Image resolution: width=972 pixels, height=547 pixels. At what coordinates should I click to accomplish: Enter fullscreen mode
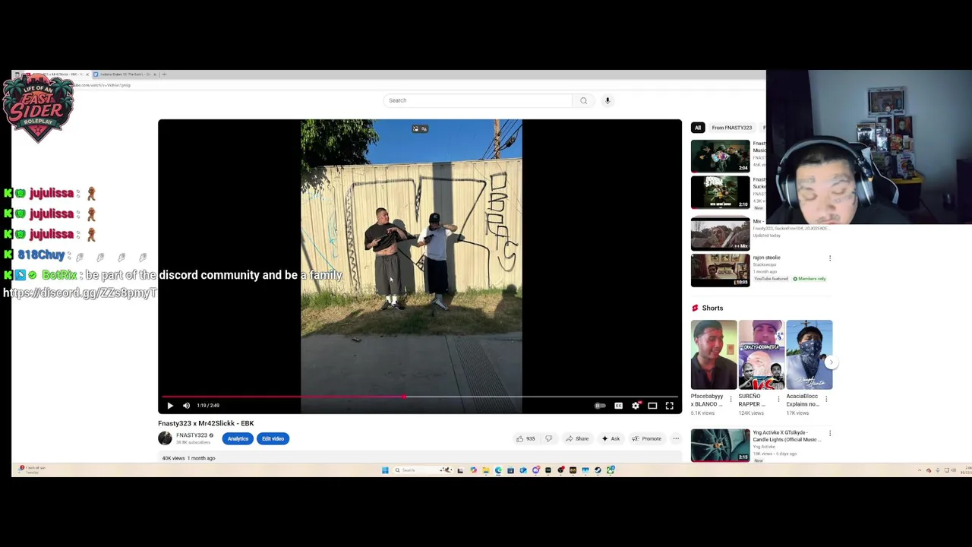(x=670, y=406)
